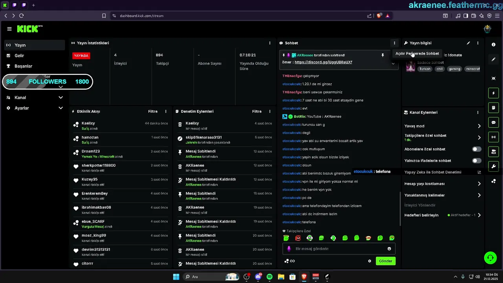
Task: Open Hedefleri belirleyin arrow
Action: (479, 215)
